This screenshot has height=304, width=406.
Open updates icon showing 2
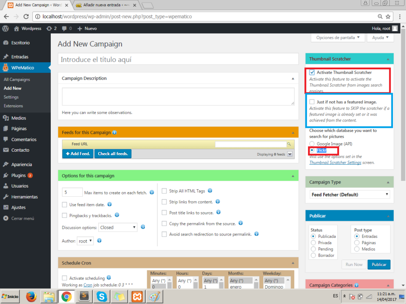pos(49,28)
